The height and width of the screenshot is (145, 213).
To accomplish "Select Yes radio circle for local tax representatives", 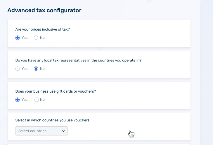I will click(x=18, y=69).
